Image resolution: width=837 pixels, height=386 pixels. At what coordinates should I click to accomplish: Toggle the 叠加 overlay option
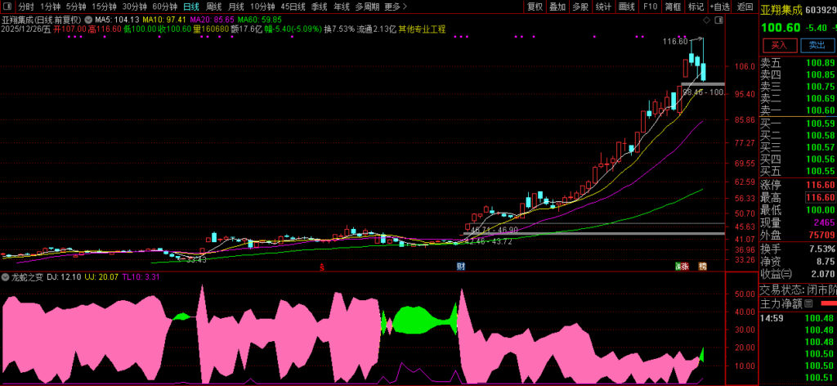coord(557,7)
